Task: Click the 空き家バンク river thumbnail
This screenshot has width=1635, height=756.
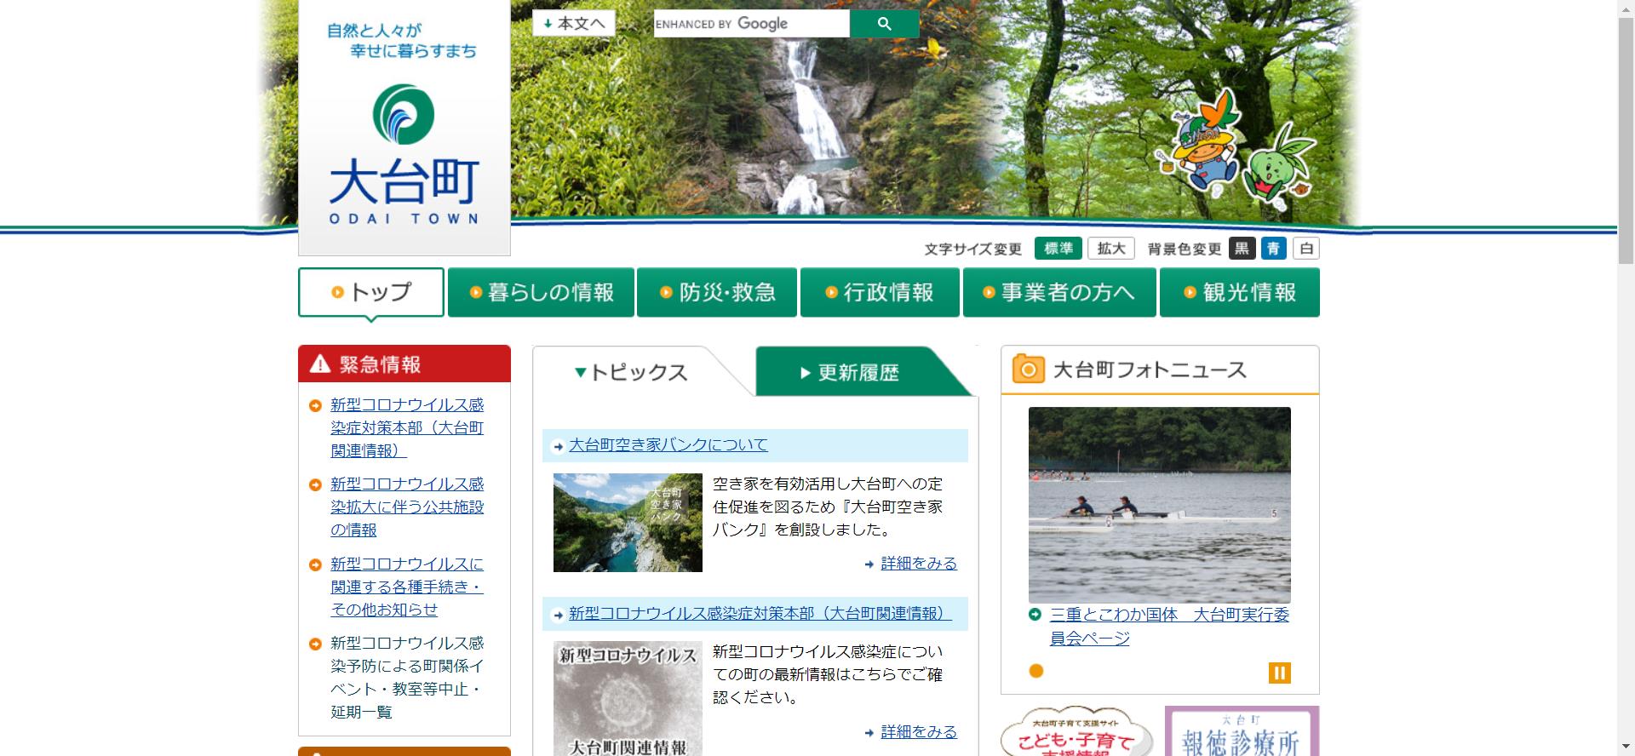Action: [628, 522]
